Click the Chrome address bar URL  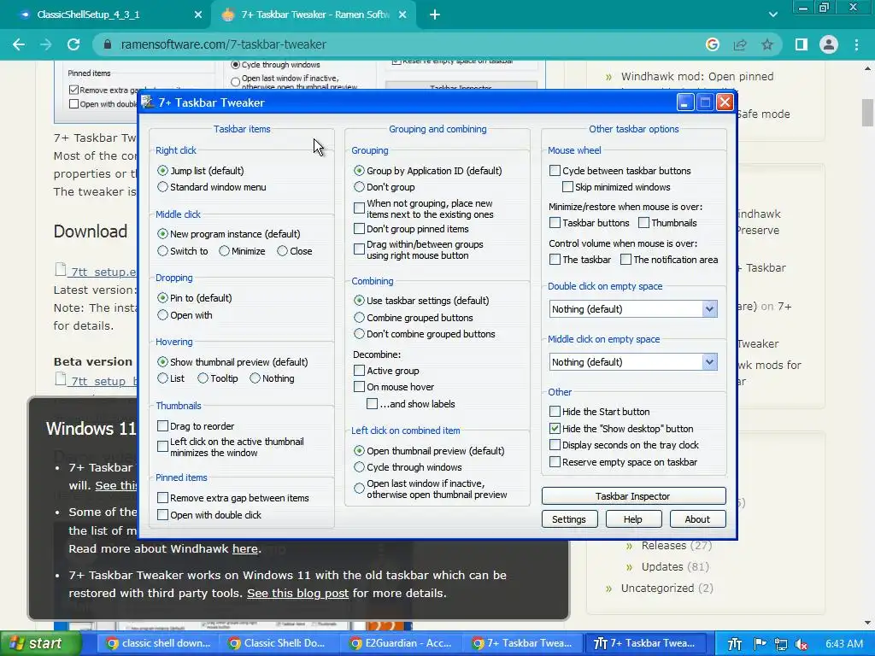(224, 44)
